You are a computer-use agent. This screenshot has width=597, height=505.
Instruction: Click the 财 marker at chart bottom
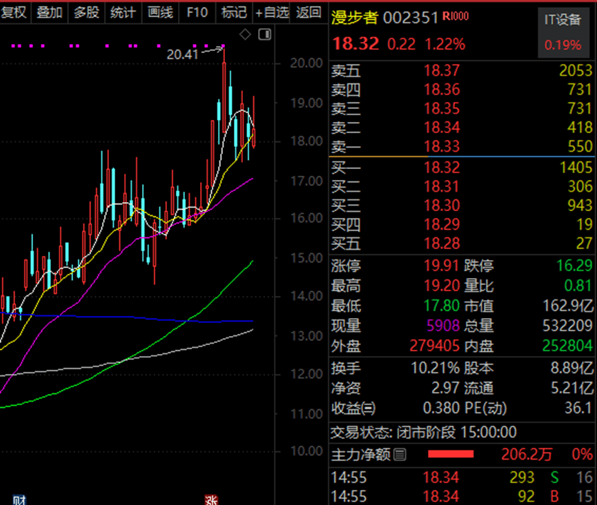19,500
